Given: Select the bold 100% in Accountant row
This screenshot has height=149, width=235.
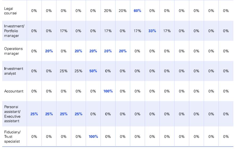Looking at the screenshot, I should (x=108, y=91).
